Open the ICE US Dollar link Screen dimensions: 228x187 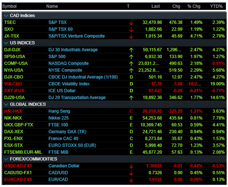62,91
